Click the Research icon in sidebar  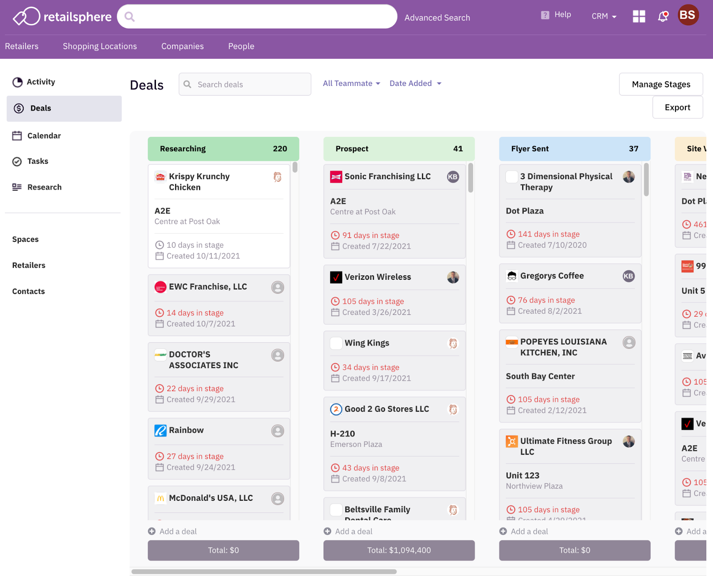click(17, 187)
